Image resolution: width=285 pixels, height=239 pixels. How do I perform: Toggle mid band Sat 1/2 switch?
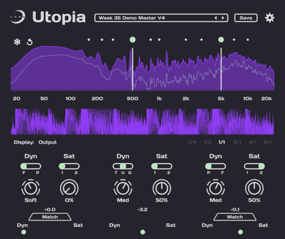pyautogui.click(x=162, y=166)
